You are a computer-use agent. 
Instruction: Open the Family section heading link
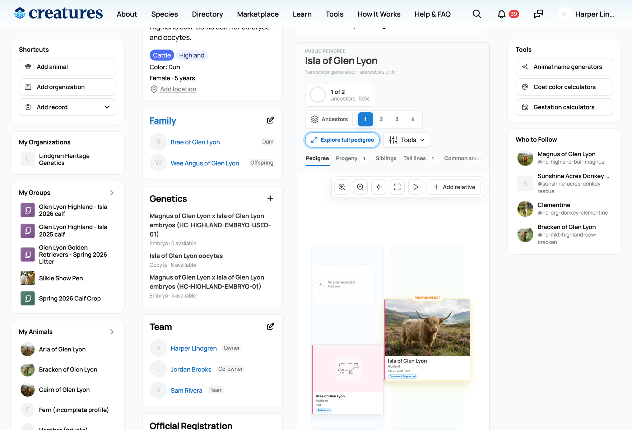[x=163, y=121]
